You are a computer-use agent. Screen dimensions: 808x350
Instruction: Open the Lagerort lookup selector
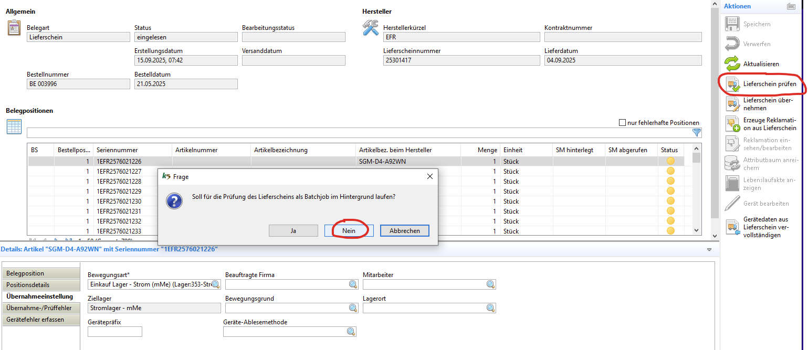click(490, 308)
